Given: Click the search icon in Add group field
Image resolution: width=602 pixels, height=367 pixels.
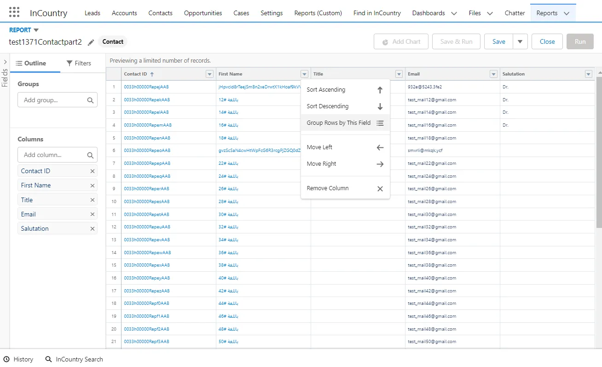Looking at the screenshot, I should click(90, 100).
